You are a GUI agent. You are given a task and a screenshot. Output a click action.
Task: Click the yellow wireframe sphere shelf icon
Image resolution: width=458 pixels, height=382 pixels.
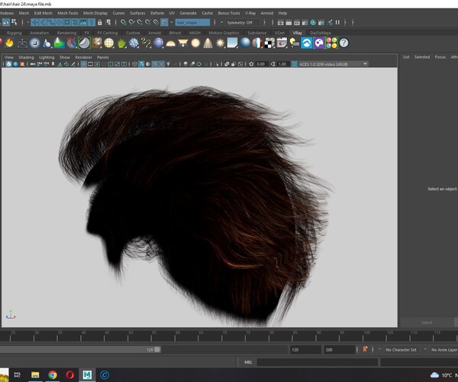(109, 44)
